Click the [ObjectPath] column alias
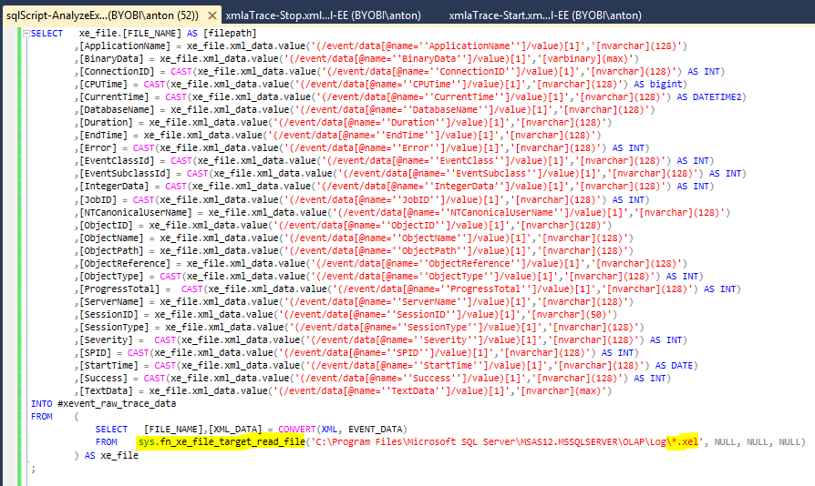 pos(111,251)
